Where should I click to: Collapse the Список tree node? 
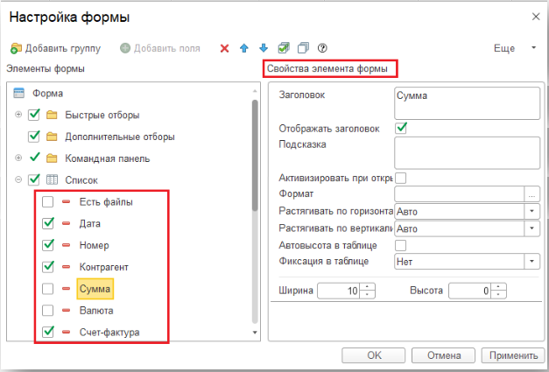18,179
